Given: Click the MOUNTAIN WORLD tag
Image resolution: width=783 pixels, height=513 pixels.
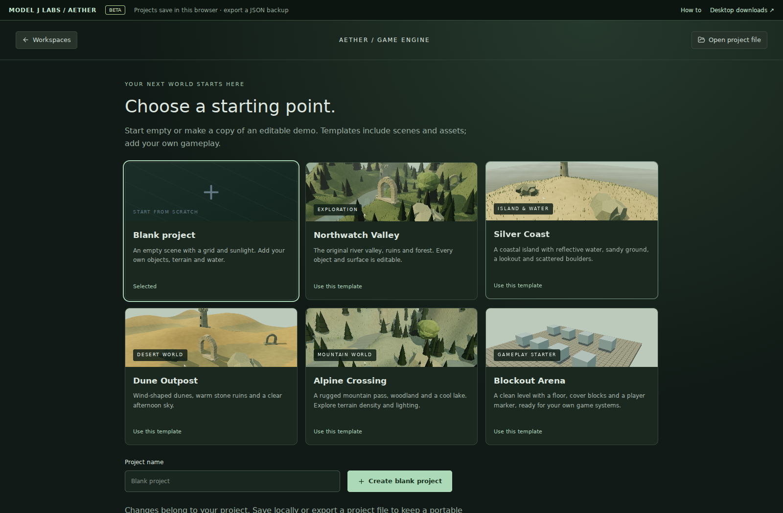Looking at the screenshot, I should pyautogui.click(x=345, y=355).
